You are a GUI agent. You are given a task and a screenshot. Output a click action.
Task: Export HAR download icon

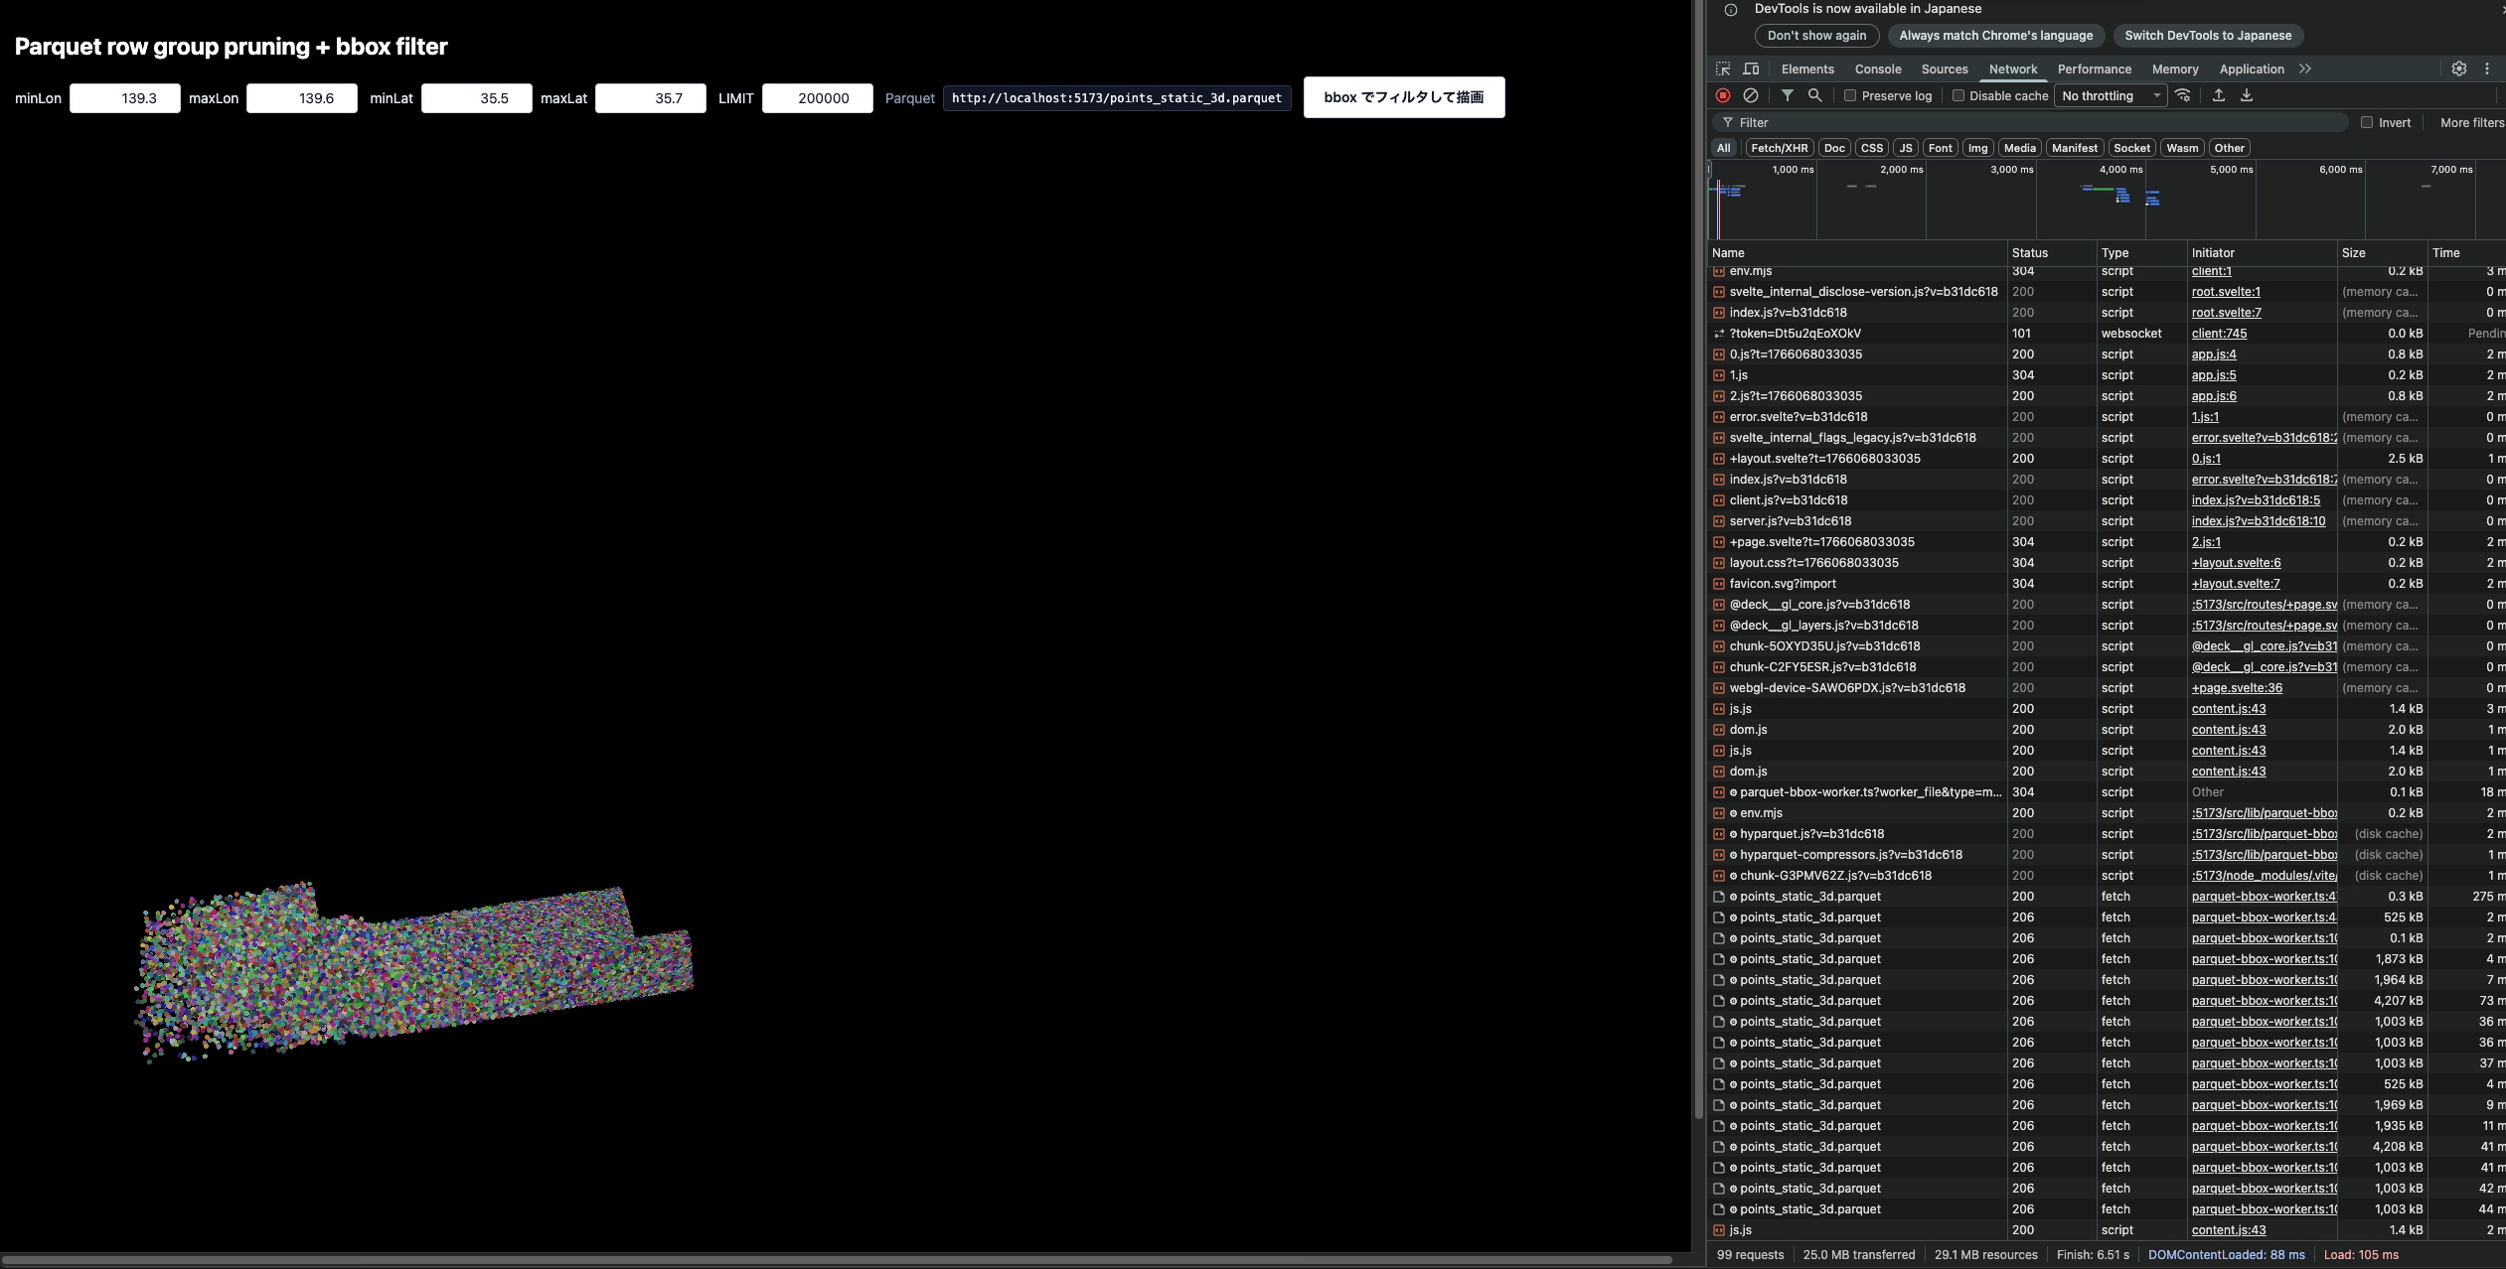[x=2247, y=95]
